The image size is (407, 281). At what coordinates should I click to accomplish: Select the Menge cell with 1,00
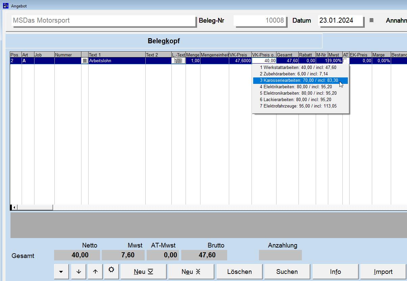pyautogui.click(x=193, y=61)
